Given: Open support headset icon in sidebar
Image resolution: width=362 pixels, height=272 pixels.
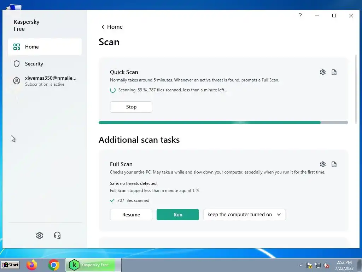Looking at the screenshot, I should click(57, 236).
